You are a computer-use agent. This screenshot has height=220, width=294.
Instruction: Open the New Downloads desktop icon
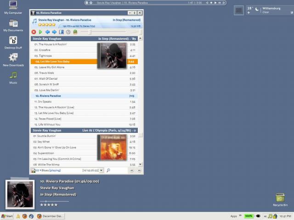13,60
